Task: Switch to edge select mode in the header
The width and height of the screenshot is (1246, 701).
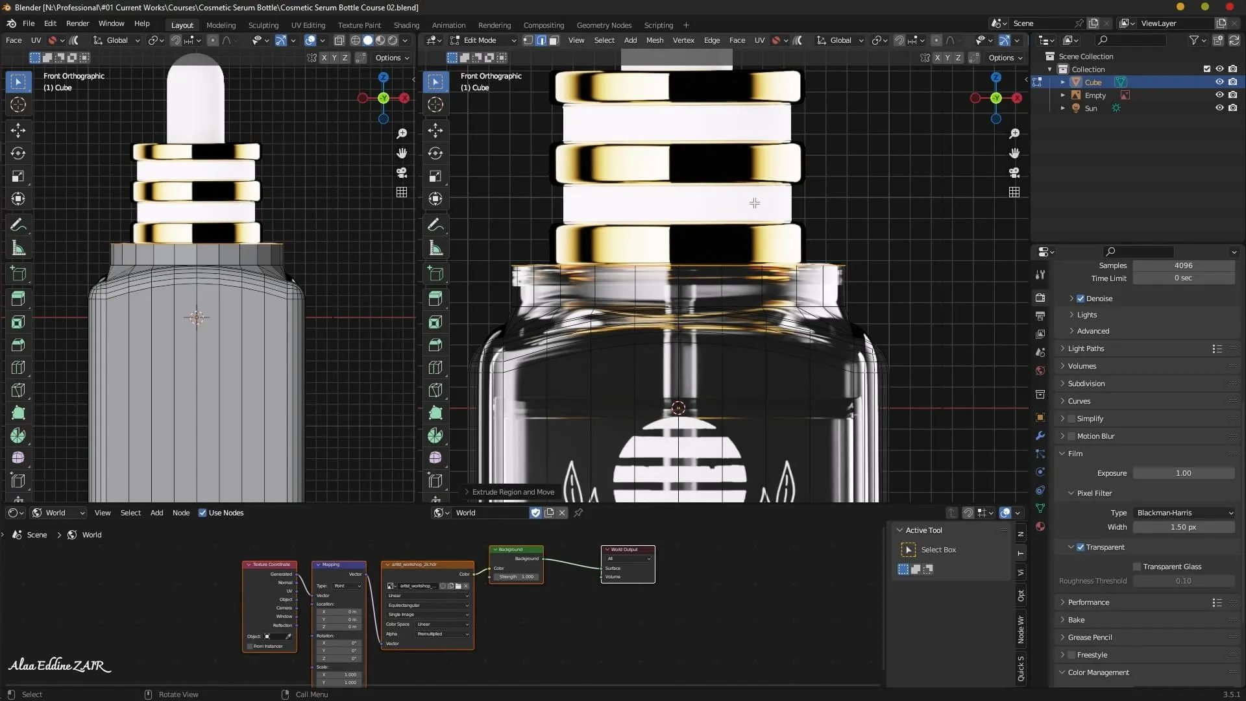Action: (541, 40)
